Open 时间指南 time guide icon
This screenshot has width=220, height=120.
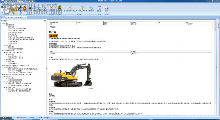[91, 9]
